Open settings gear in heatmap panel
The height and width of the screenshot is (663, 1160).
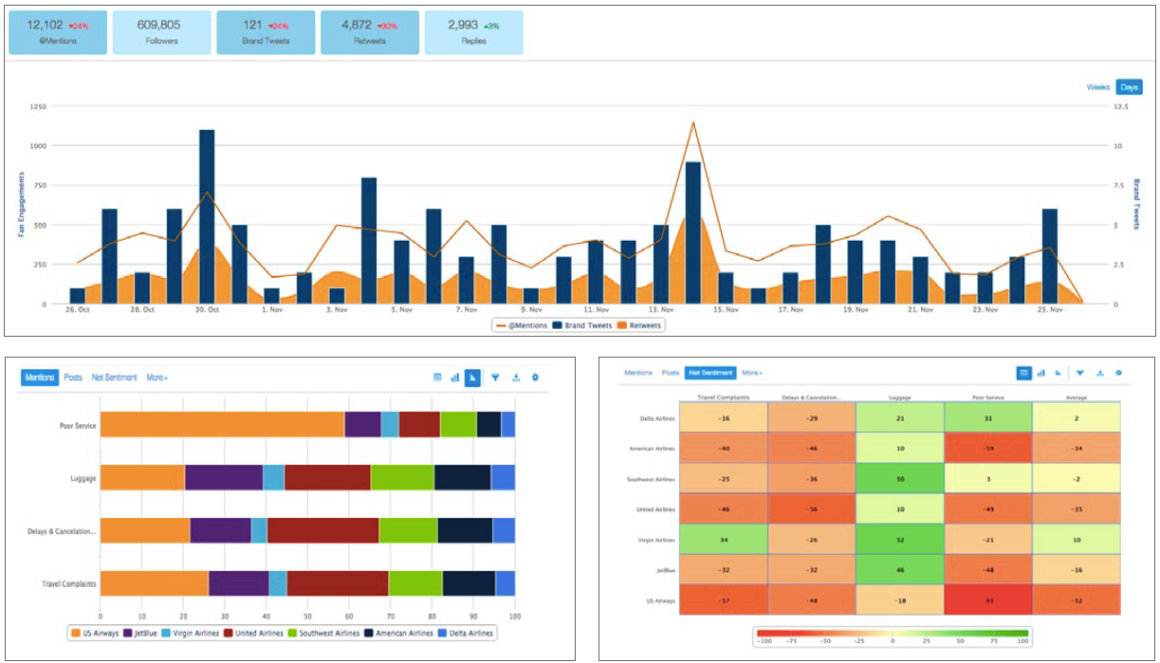(x=1118, y=373)
